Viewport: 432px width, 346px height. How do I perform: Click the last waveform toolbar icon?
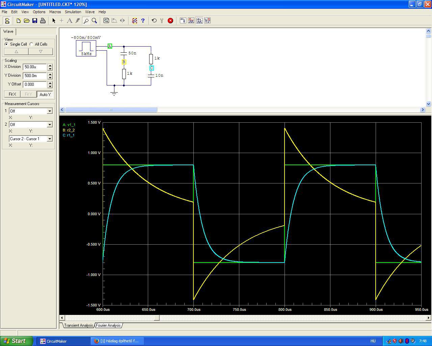[x=207, y=21]
